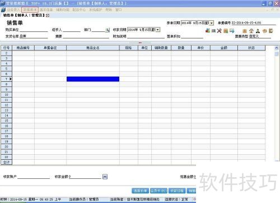Open the 业务录入 menu
Viewport: 280px width, 203px height.
pos(13,10)
